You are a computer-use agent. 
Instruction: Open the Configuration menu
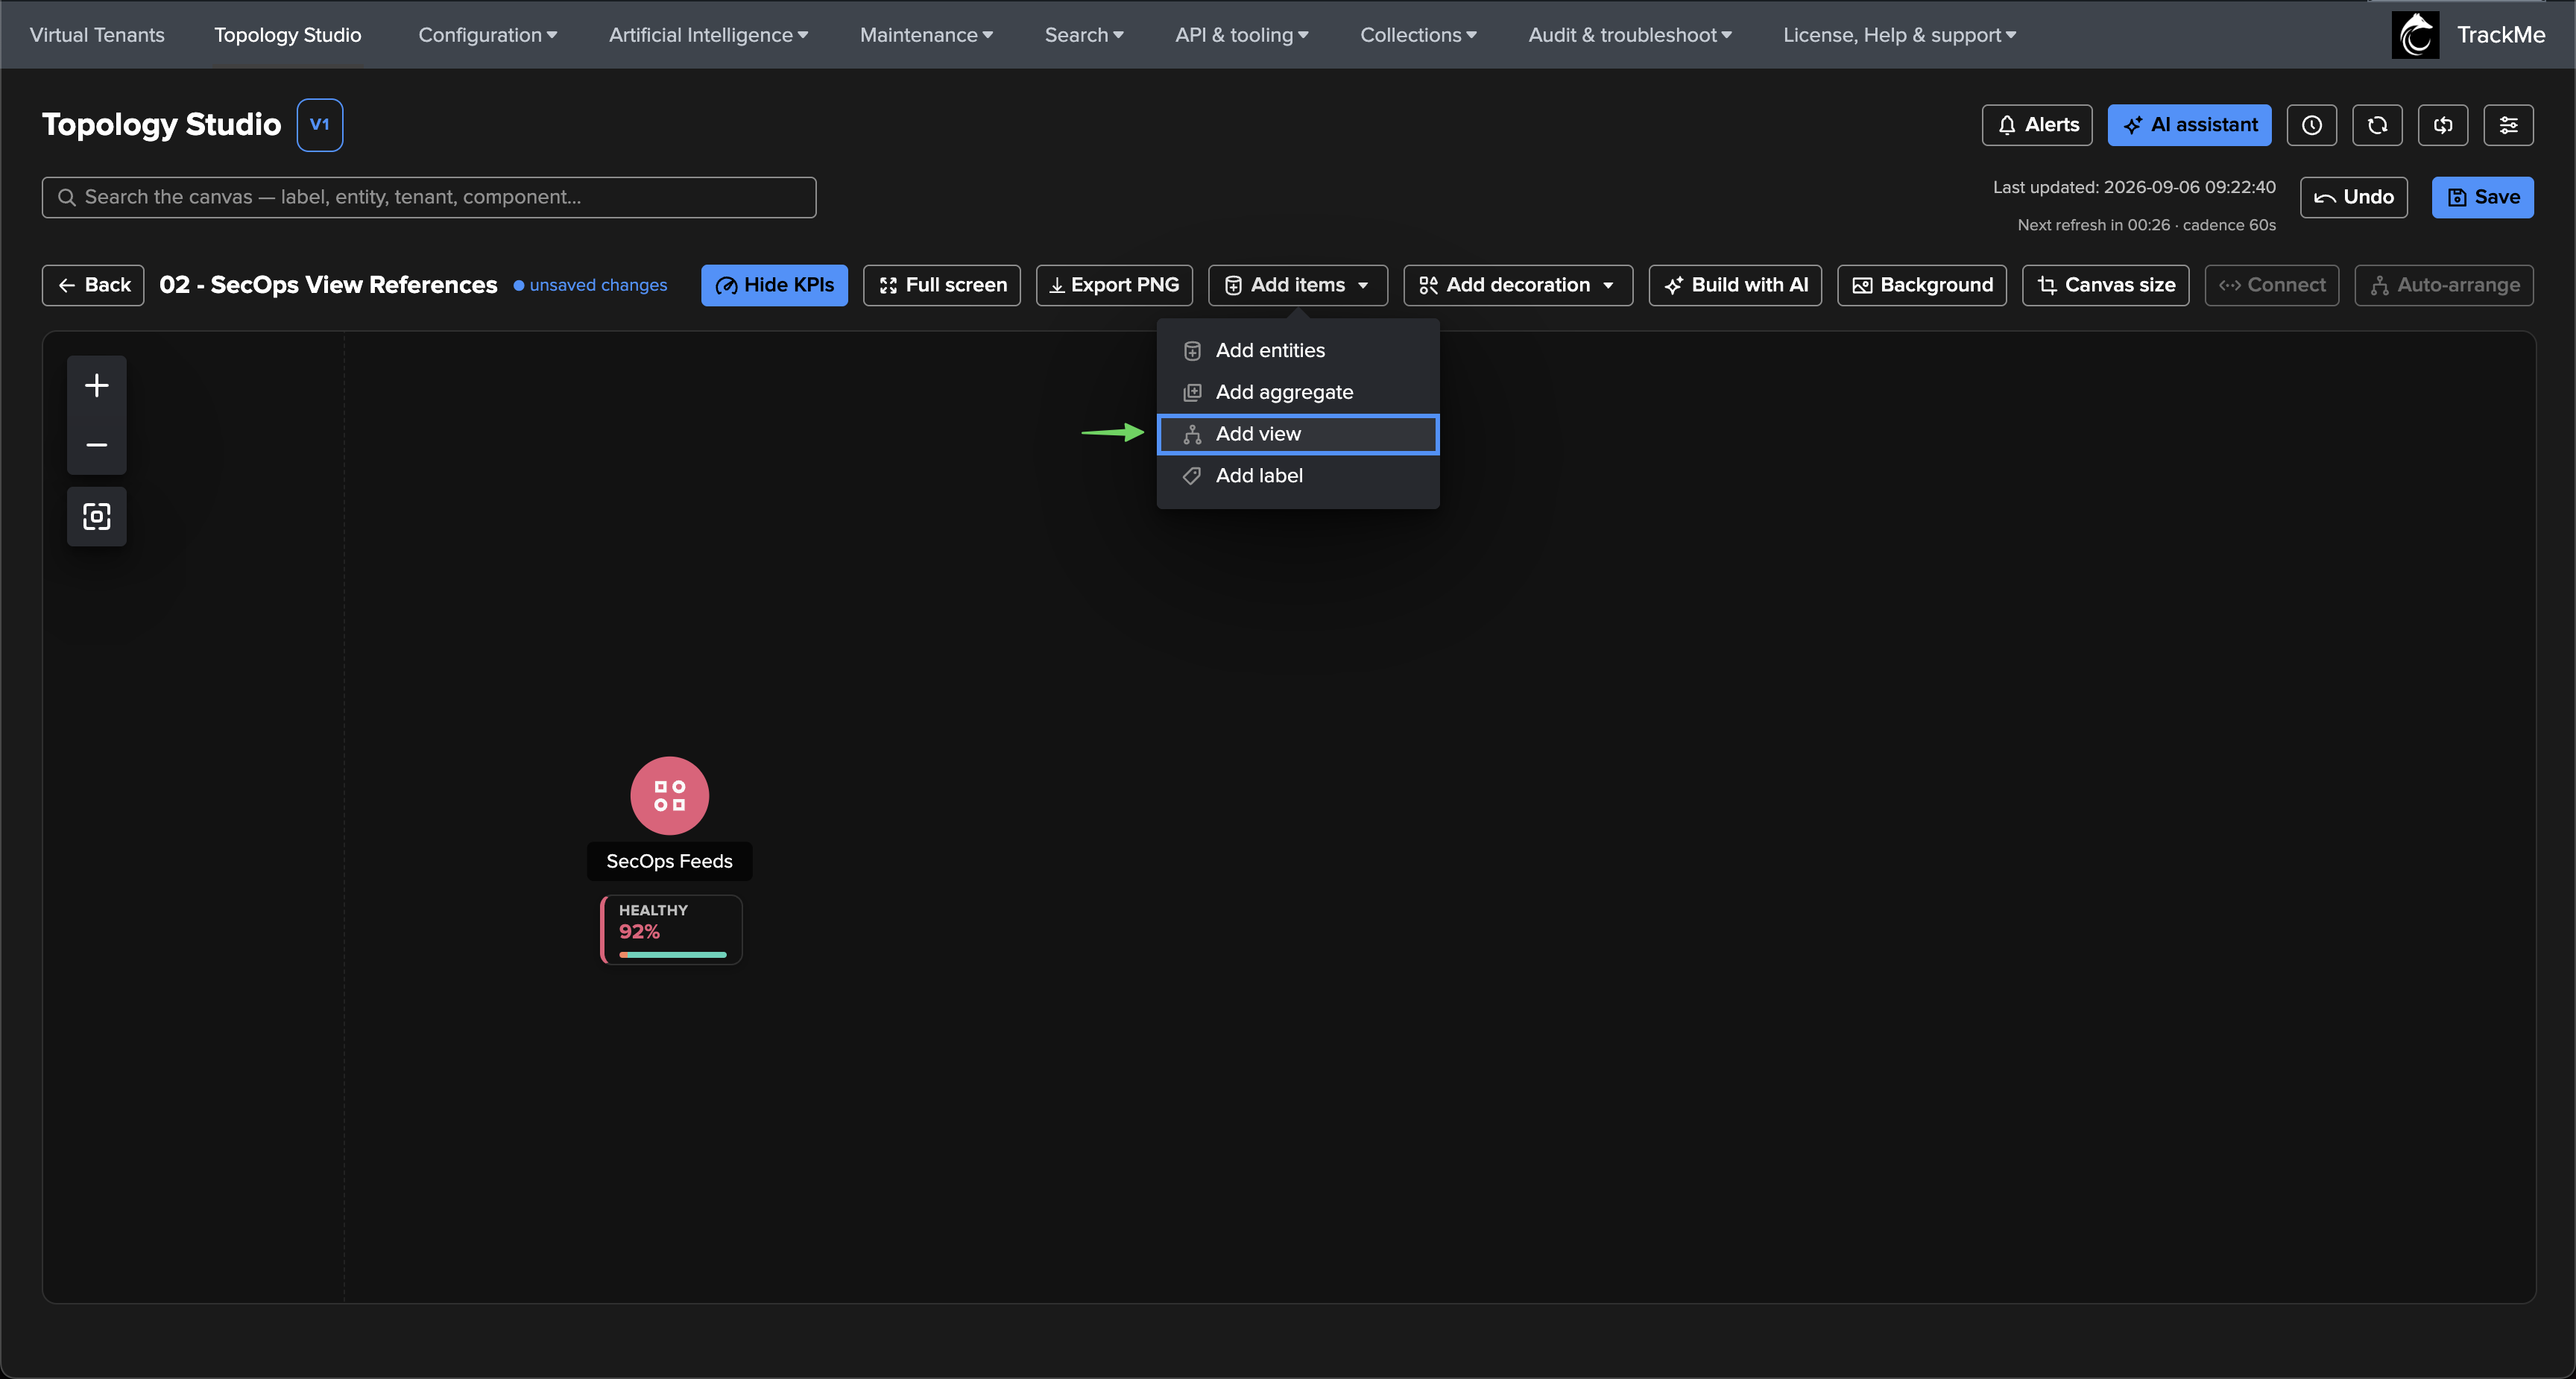coord(488,35)
